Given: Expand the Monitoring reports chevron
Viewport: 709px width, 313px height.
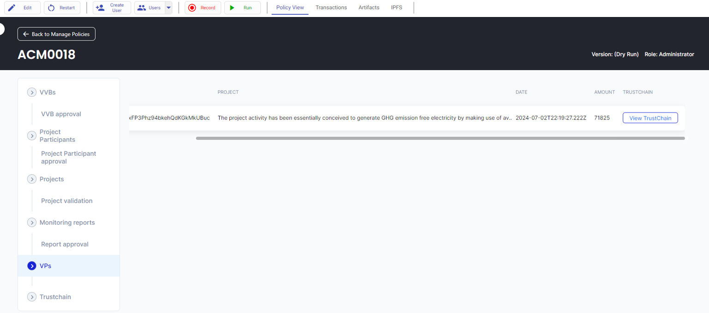Looking at the screenshot, I should (32, 223).
